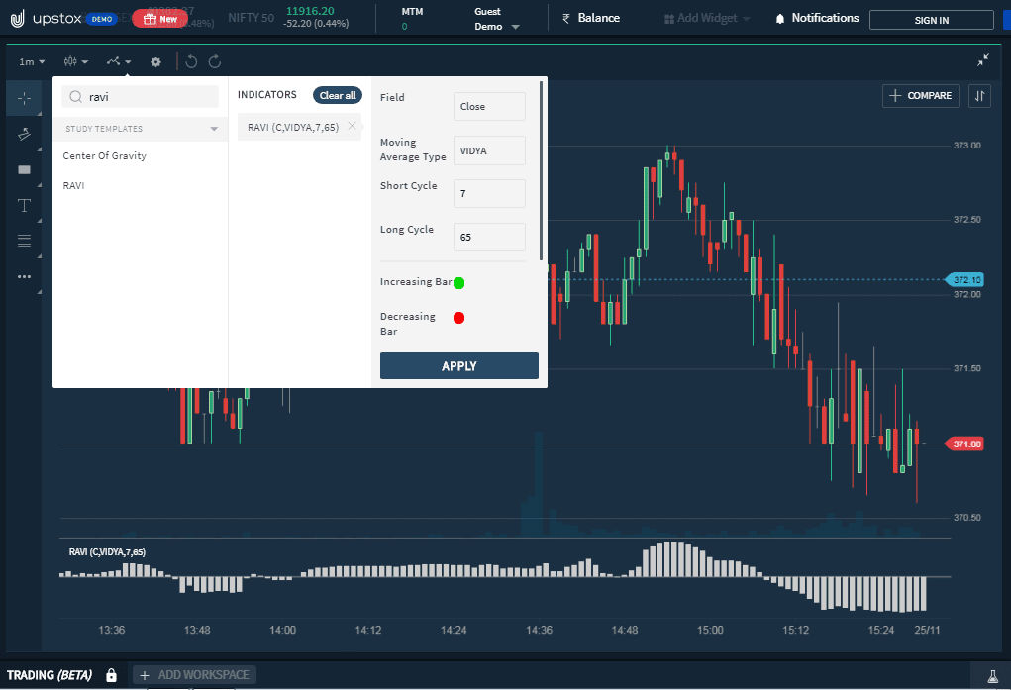Click ADD WORKSPACE button
1011x690 pixels.
click(x=195, y=675)
